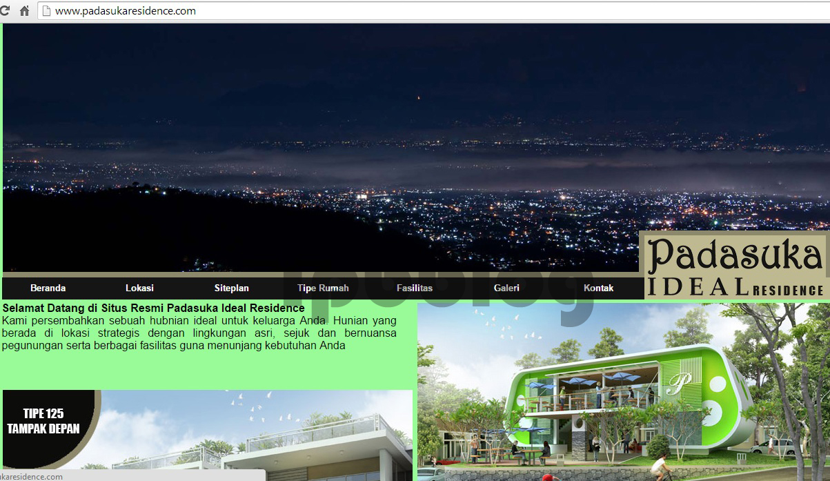
Task: Click the page info icon beside URL
Action: coord(46,11)
